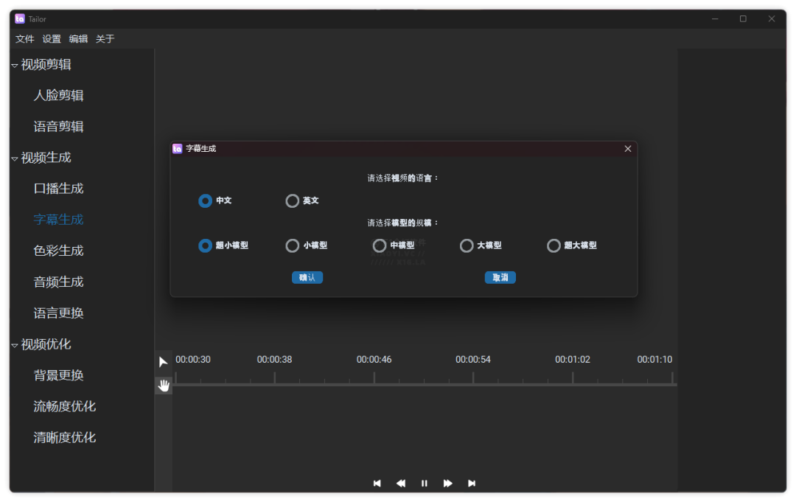796x502 pixels.
Task: Open the 文件 menu
Action: coord(24,38)
